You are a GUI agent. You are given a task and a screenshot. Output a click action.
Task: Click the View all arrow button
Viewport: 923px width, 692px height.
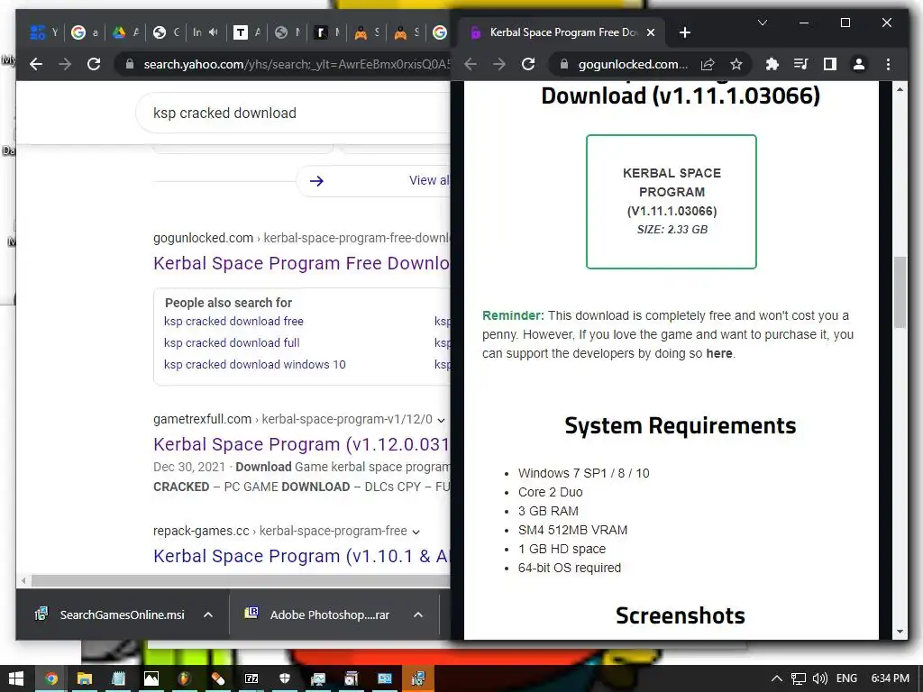(316, 180)
